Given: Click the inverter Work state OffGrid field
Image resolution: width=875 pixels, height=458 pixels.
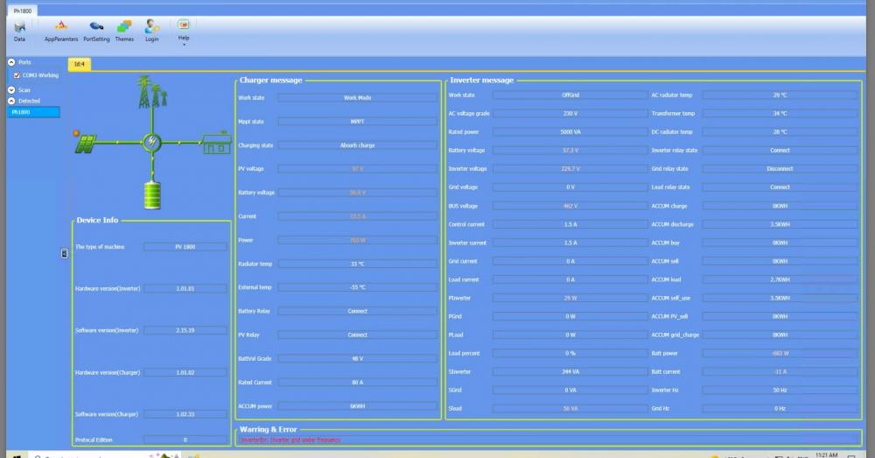Looking at the screenshot, I should pos(570,95).
